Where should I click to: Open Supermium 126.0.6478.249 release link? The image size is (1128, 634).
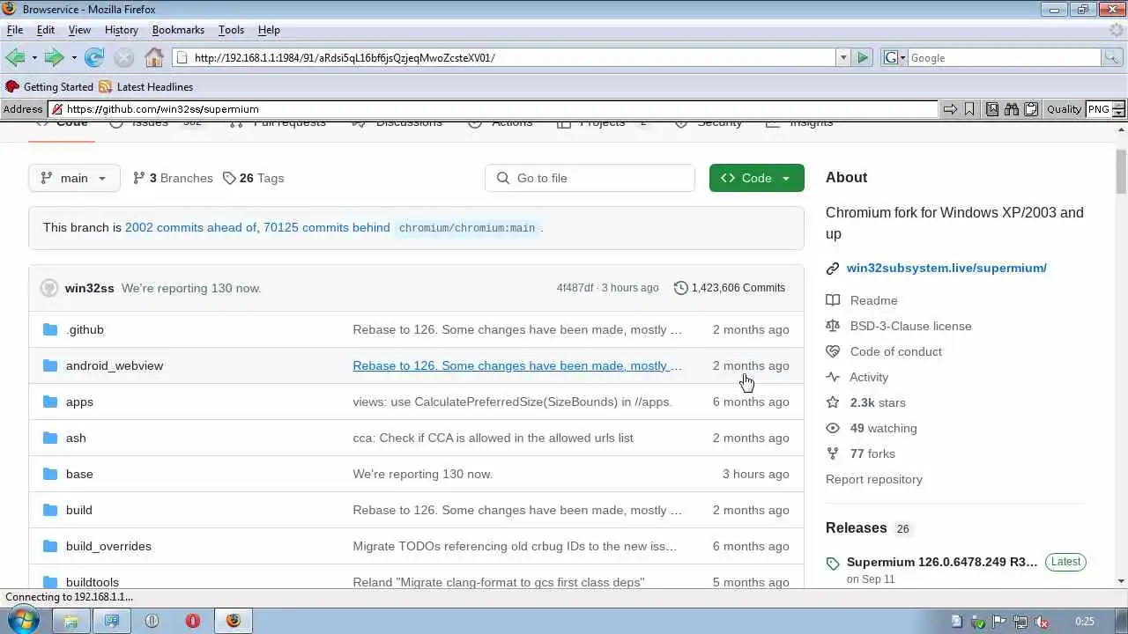pos(942,562)
